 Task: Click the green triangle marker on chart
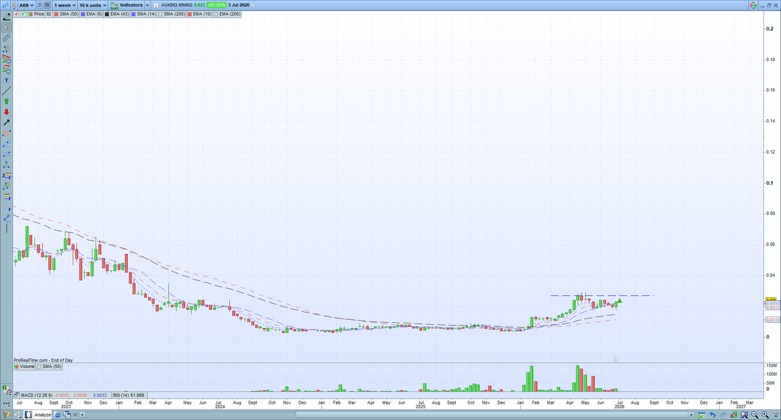620,300
